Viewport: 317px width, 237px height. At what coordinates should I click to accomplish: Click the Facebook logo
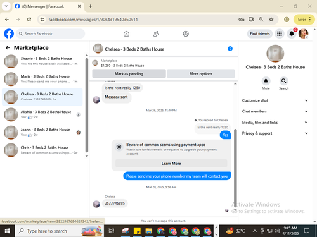pyautogui.click(x=9, y=33)
